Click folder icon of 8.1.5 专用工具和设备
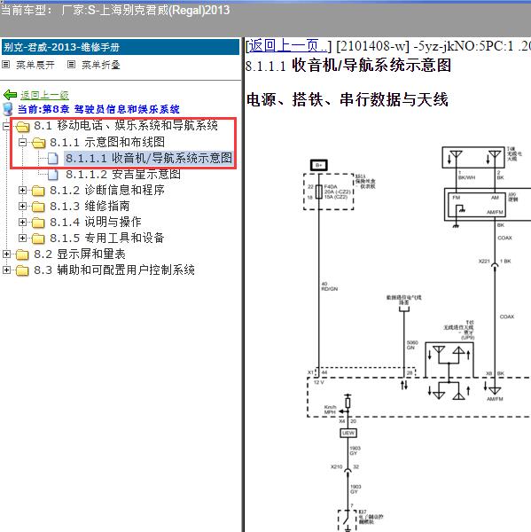Image resolution: width=531 pixels, height=532 pixels. pos(38,239)
